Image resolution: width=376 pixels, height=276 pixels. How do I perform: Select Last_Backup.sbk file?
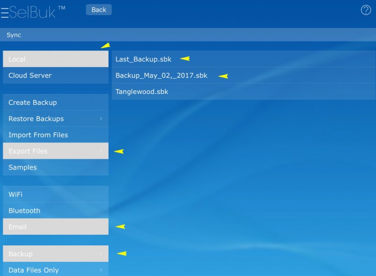tap(143, 59)
